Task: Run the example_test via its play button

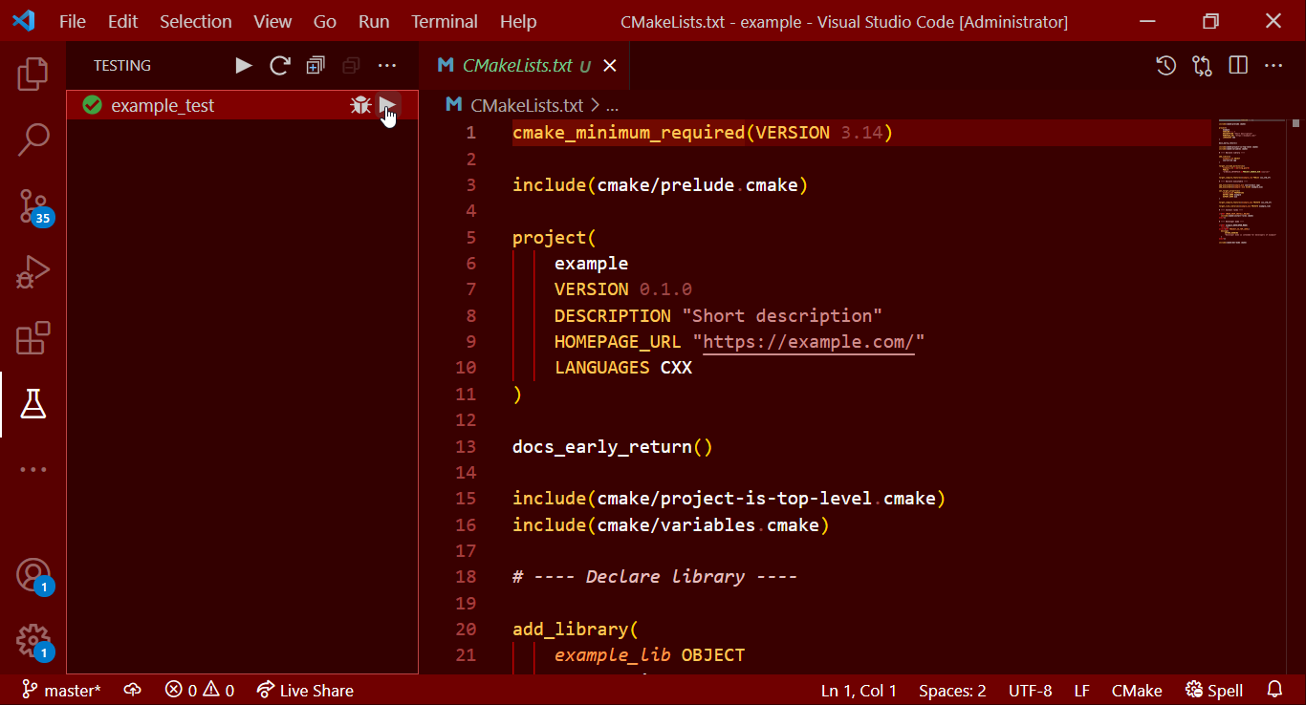Action: [x=388, y=105]
